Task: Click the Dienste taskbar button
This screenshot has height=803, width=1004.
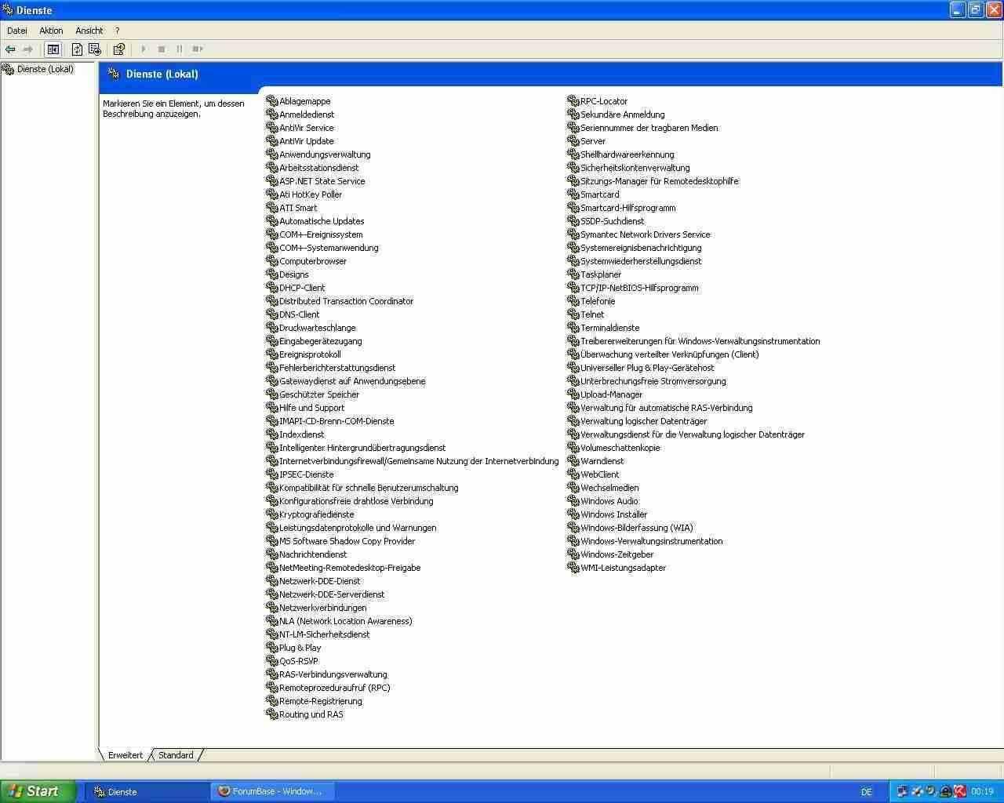Action: tap(147, 791)
